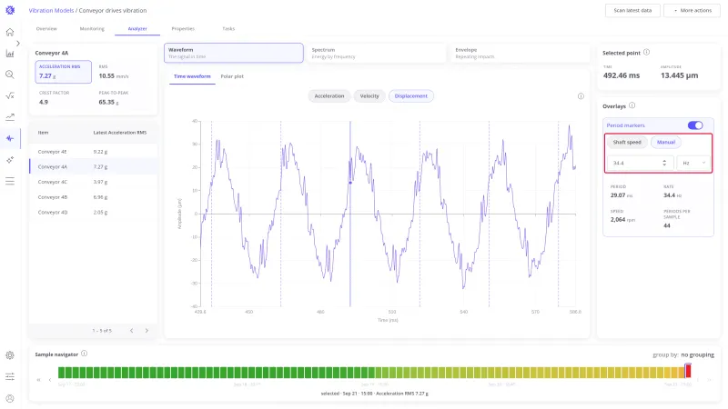Select the RMS 10.55 mm/s metric card

[x=123, y=72]
